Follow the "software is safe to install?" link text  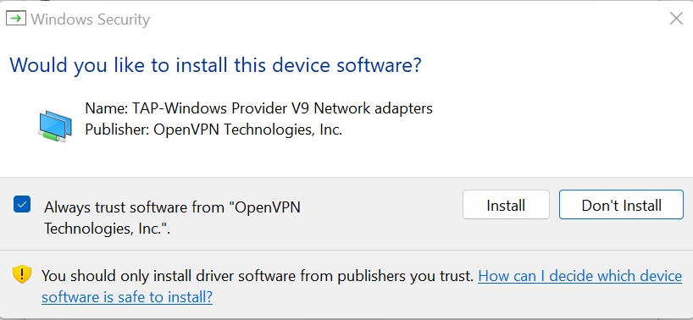coord(127,297)
